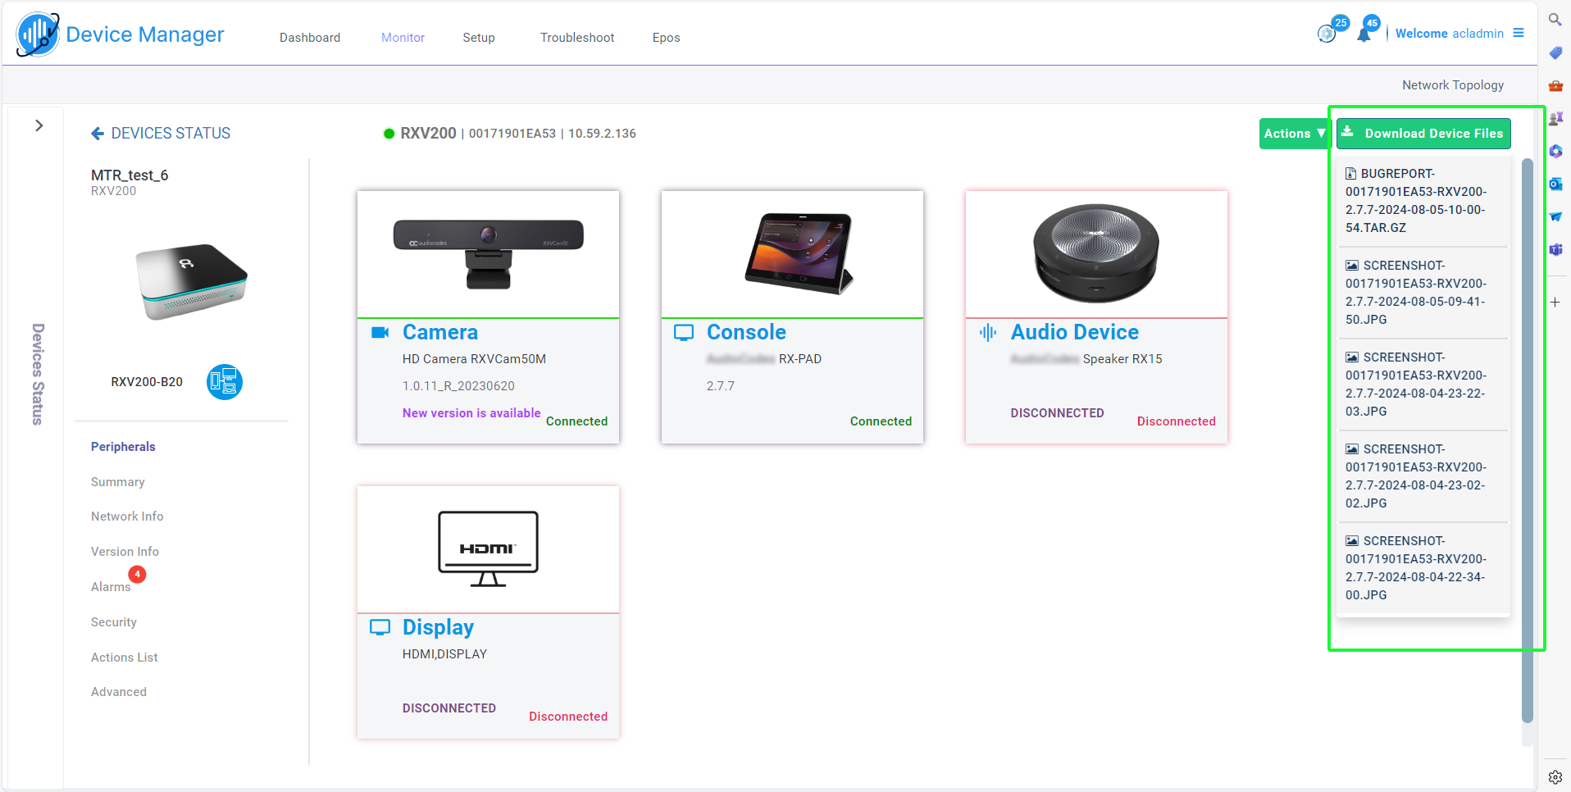Open the Troubleshoot menu
The image size is (1571, 792).
coord(576,38)
